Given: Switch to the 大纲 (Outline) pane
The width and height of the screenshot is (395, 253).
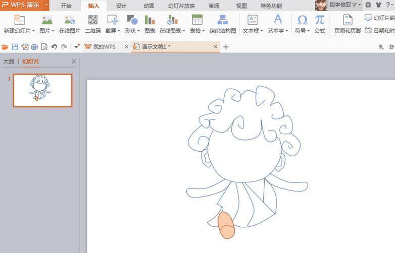Looking at the screenshot, I should click(x=9, y=61).
